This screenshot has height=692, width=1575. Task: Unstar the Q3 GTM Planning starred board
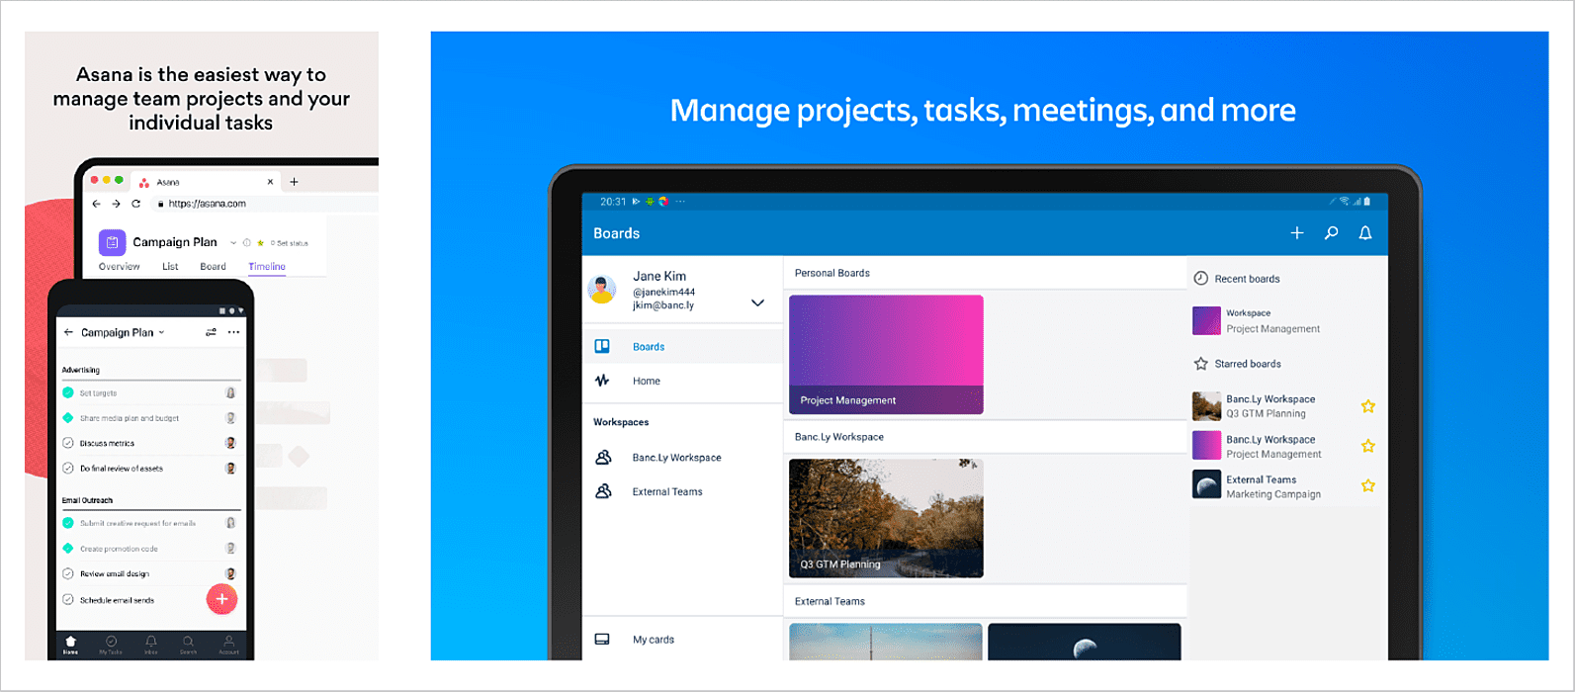click(1368, 406)
